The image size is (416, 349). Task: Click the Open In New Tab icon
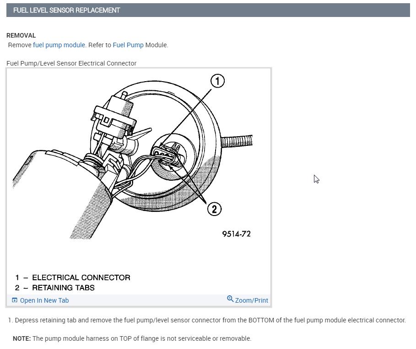tap(15, 300)
